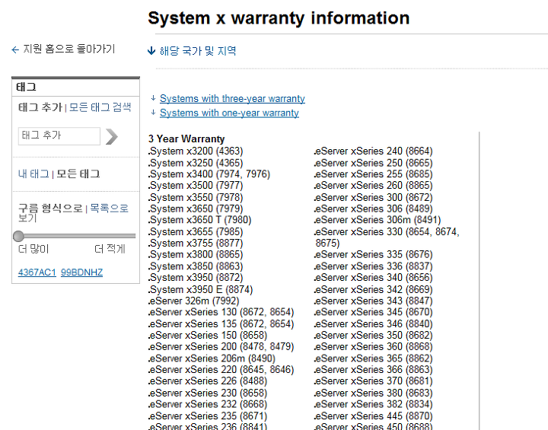Click the 3 Year Warranty heading
This screenshot has width=548, height=430.
point(186,139)
